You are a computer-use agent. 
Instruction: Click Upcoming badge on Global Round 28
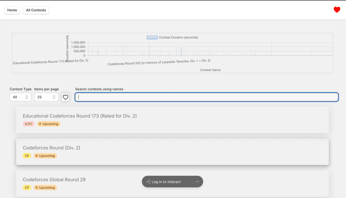coord(45,188)
